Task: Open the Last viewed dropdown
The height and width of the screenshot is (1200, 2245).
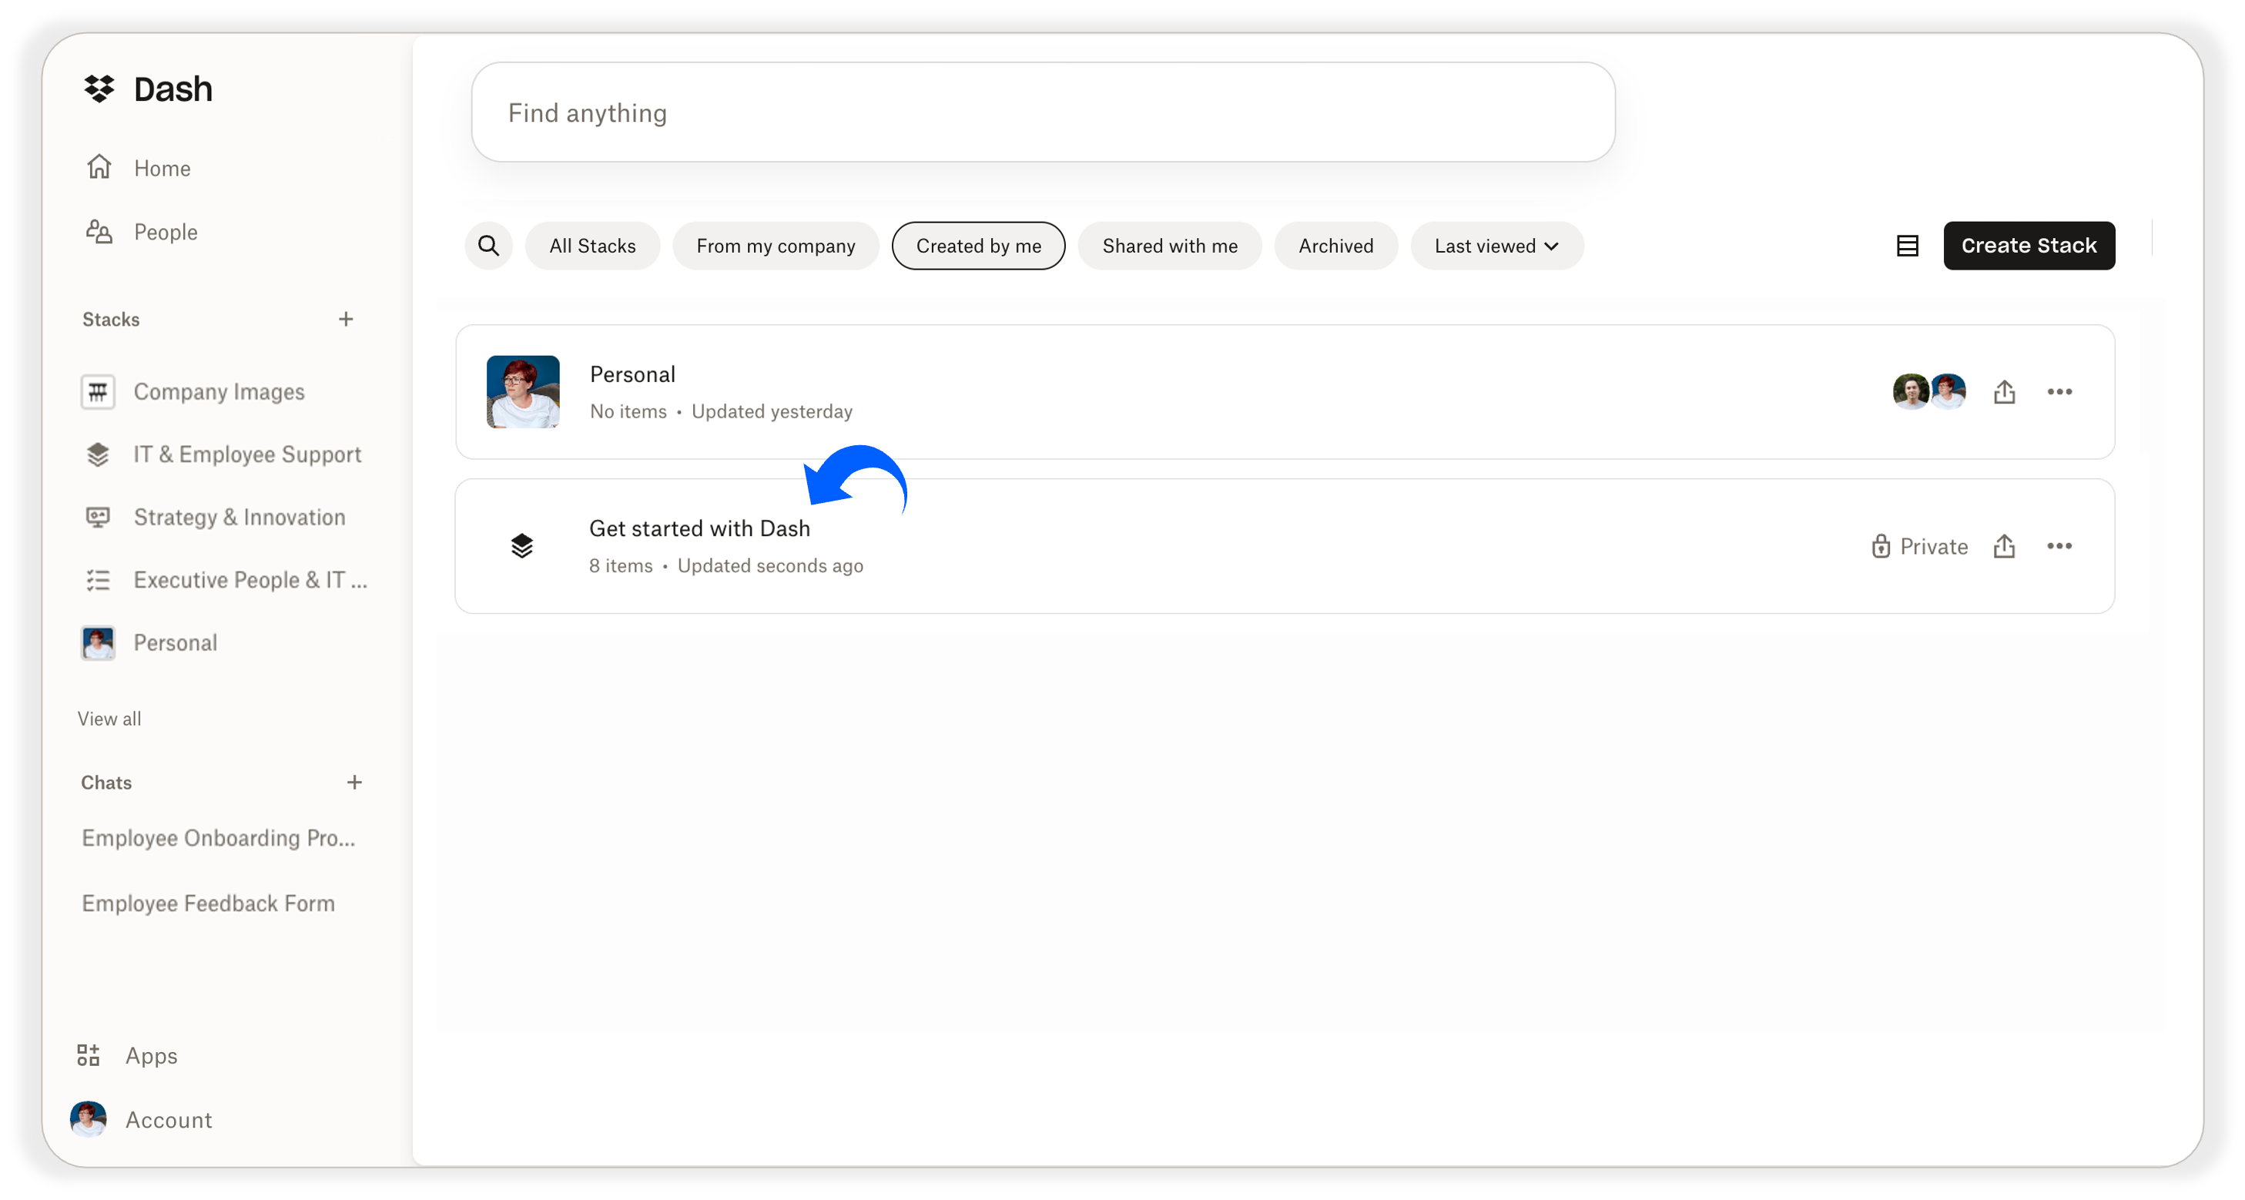Action: click(1496, 246)
